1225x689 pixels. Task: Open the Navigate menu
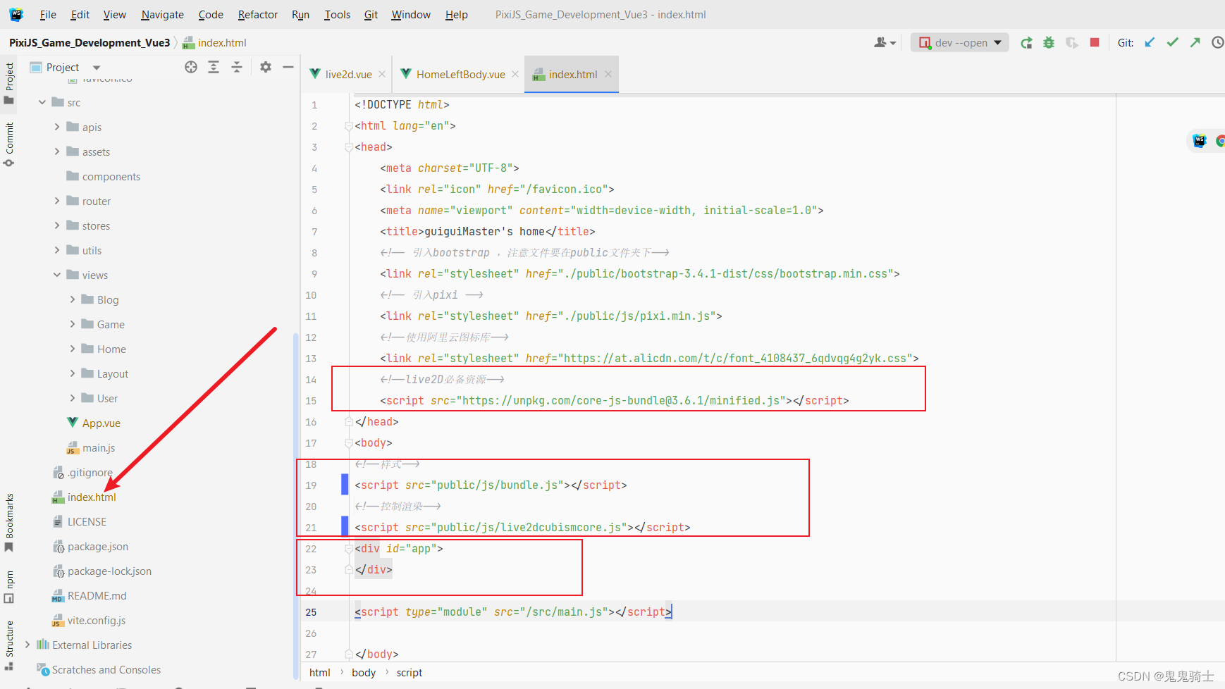point(162,14)
